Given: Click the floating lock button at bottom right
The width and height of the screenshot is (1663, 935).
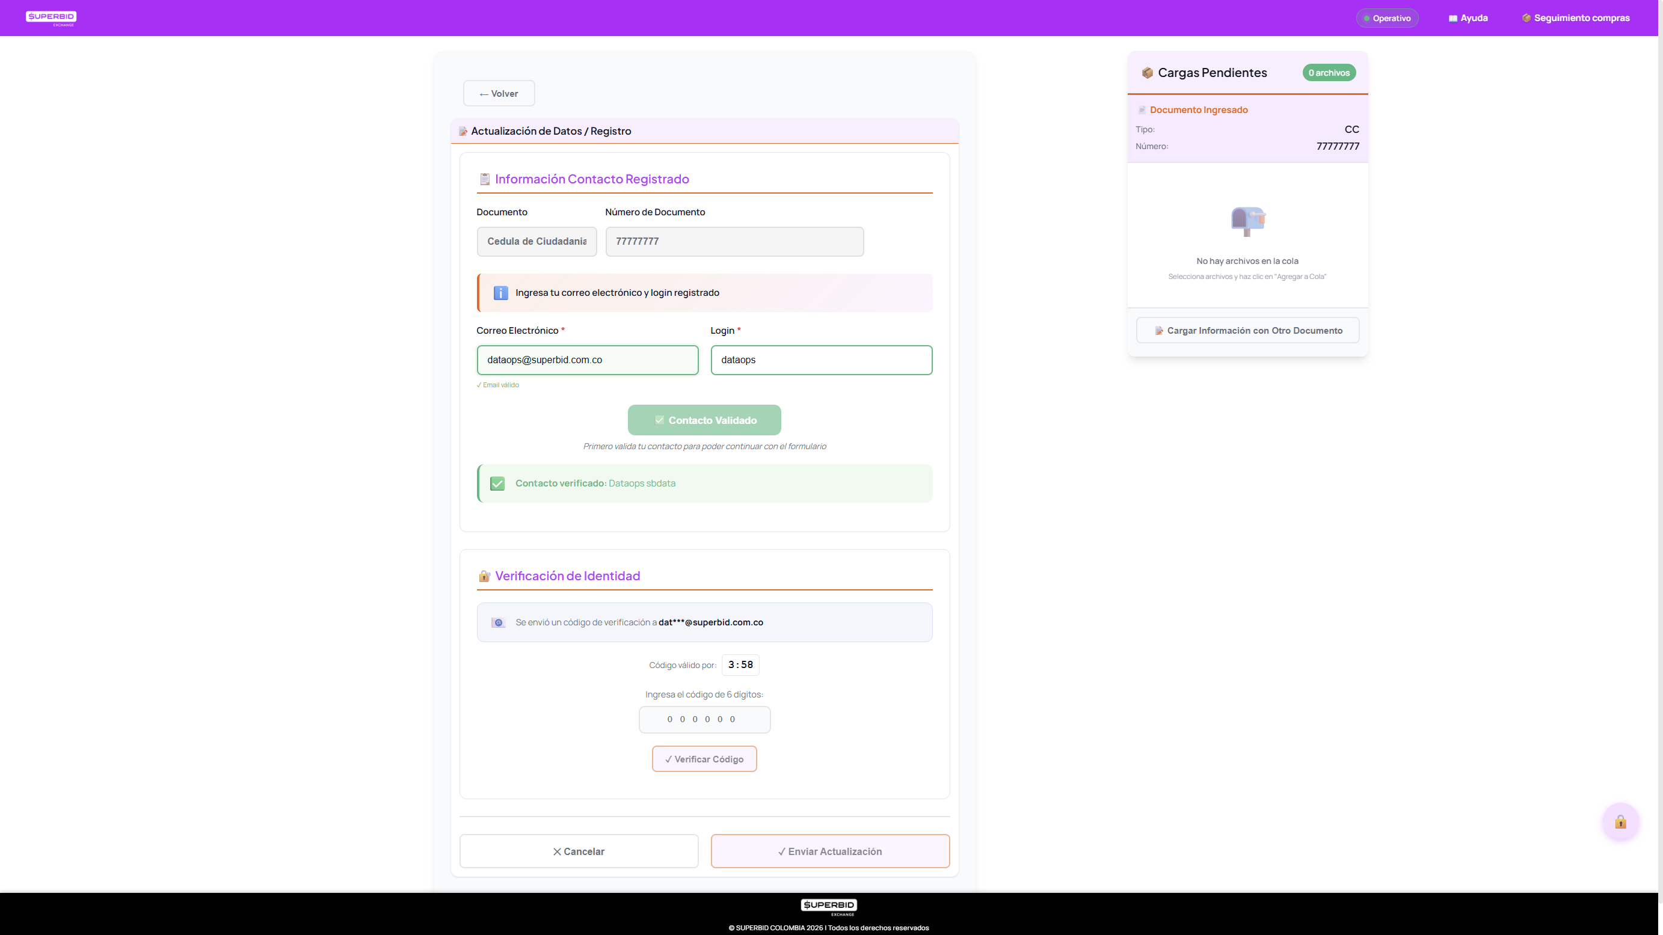Looking at the screenshot, I should [x=1620, y=822].
